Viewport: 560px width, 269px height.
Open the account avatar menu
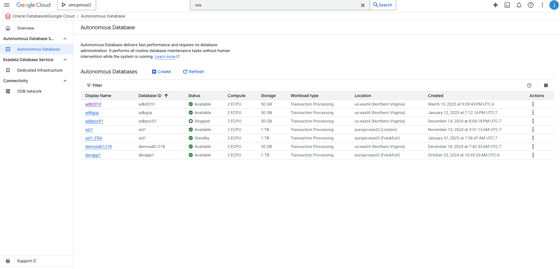tap(554, 5)
